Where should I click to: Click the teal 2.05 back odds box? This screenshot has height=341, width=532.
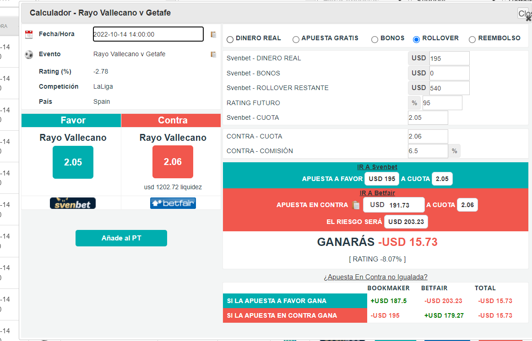coord(73,162)
